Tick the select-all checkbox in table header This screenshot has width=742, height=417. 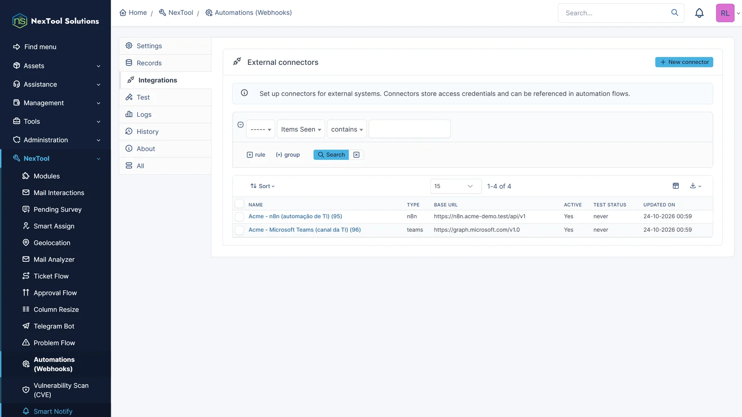(x=239, y=203)
